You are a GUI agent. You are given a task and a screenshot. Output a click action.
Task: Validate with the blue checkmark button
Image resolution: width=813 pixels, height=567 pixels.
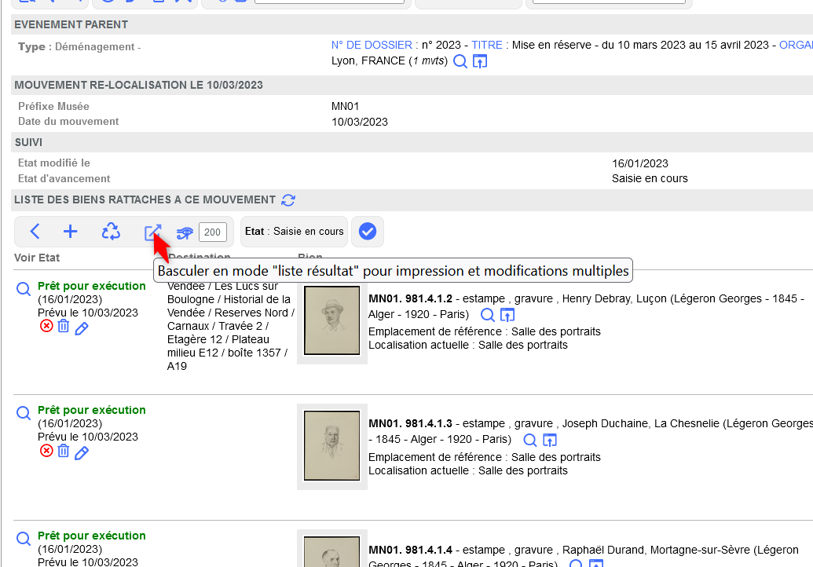(367, 231)
